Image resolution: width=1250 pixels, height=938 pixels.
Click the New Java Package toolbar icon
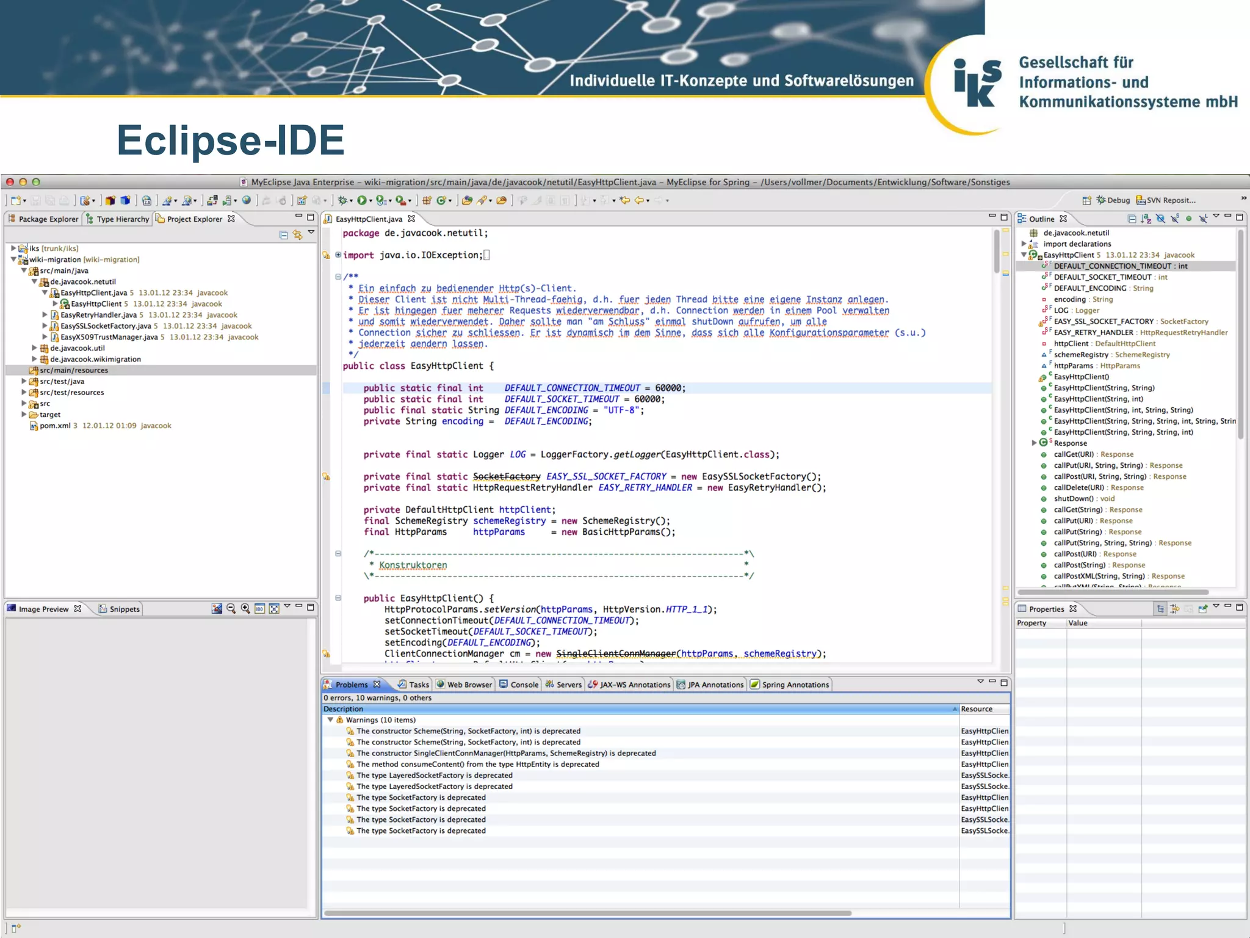427,200
